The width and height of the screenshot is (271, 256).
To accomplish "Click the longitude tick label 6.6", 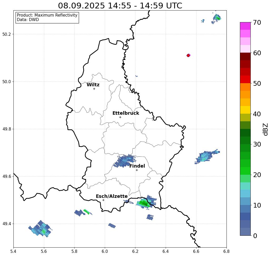I will point(196,251).
